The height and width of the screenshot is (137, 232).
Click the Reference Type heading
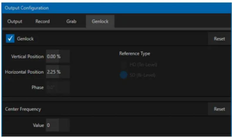tap(135, 54)
